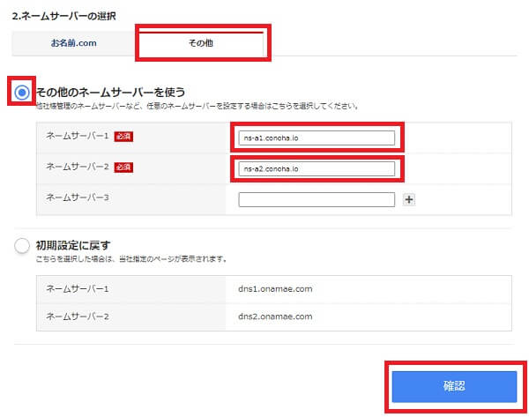529x417 pixels.
Task: Click the ネームサーバー2 input field
Action: click(x=317, y=168)
